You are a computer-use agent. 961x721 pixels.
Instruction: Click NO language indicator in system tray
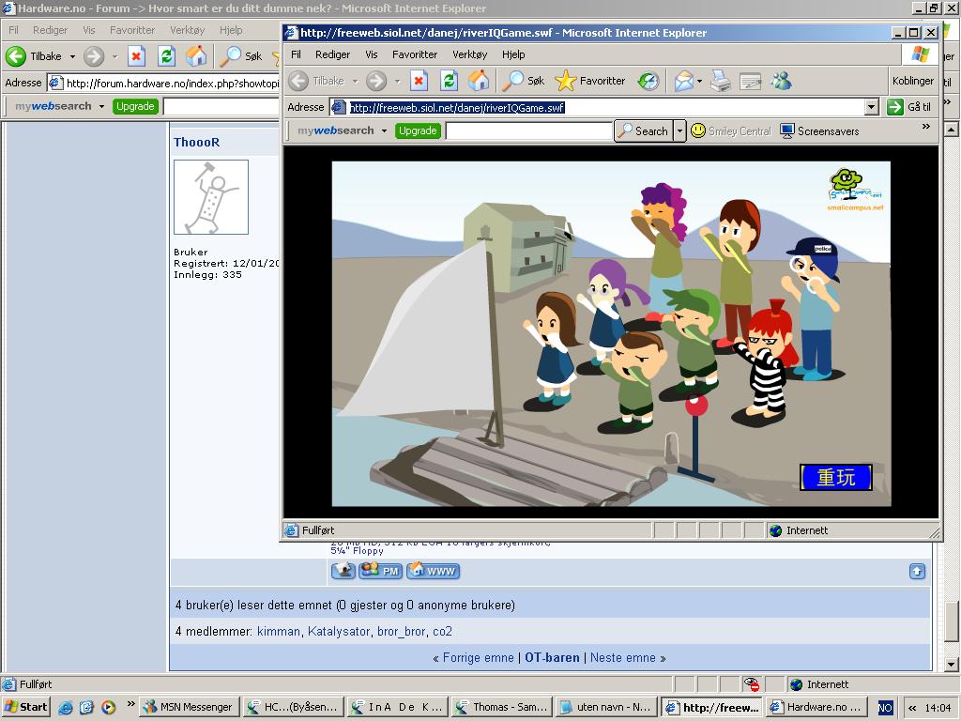click(x=886, y=708)
